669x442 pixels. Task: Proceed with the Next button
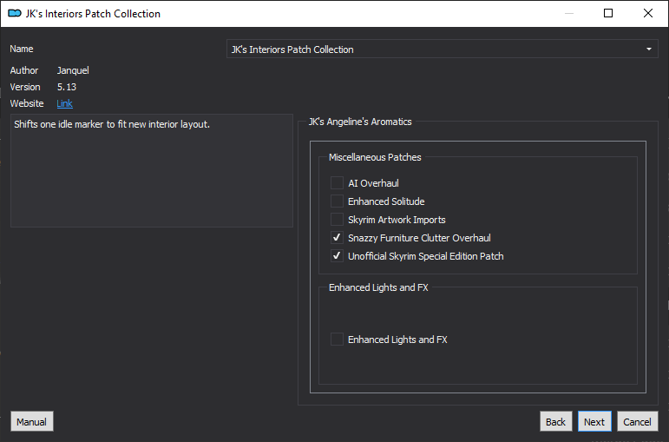point(594,421)
